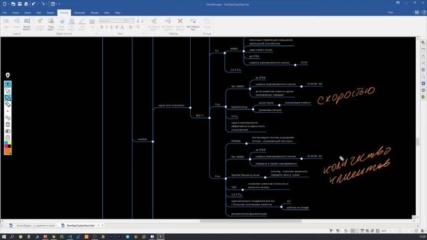
Task: Save the map with the disk icon
Action: [19, 4]
